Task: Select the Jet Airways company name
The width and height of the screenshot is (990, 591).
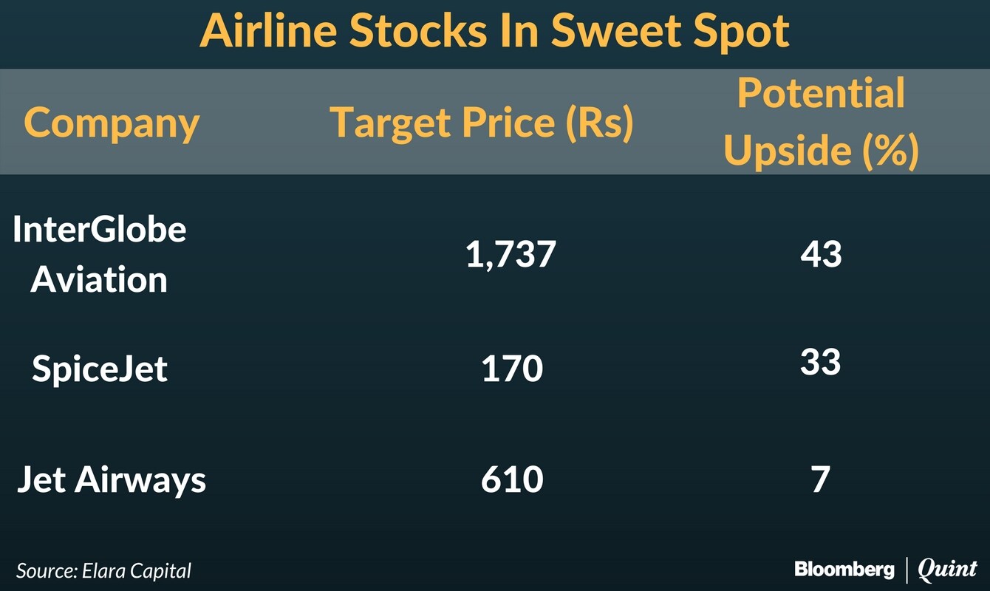Action: 112,480
